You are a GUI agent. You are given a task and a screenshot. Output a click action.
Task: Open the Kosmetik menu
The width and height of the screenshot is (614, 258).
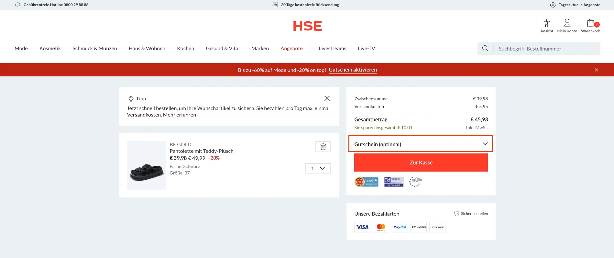pyautogui.click(x=50, y=48)
